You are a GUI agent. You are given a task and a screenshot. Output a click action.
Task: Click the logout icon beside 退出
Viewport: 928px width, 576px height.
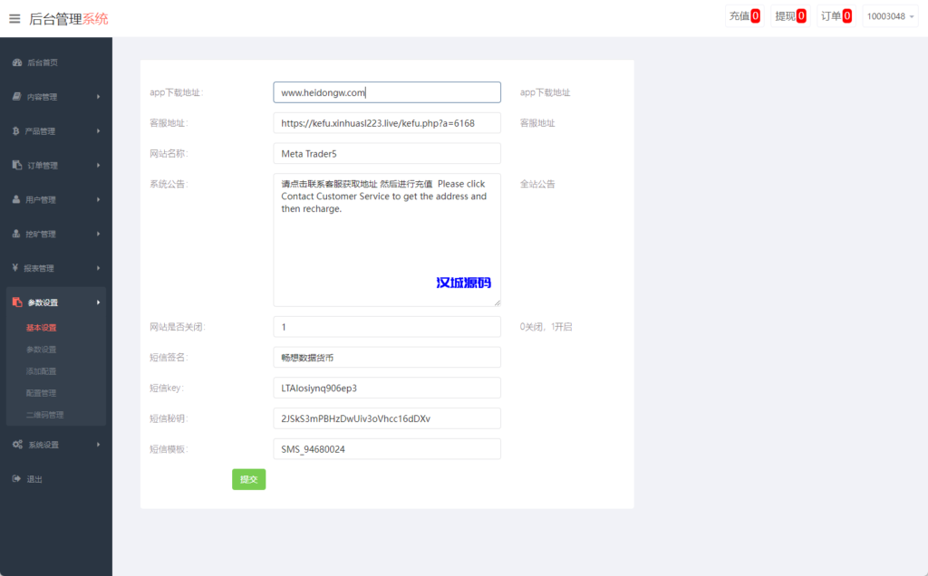click(16, 479)
